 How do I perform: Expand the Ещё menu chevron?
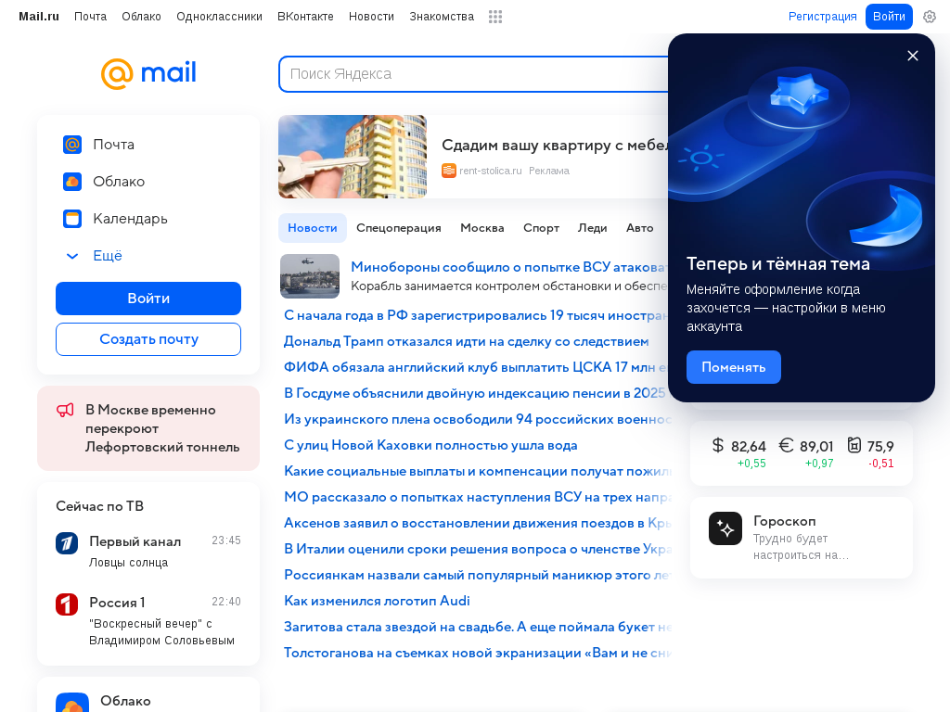(72, 256)
